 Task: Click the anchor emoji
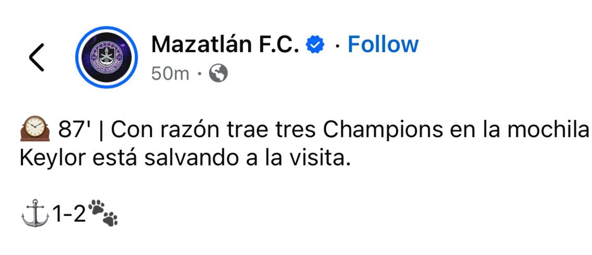(35, 213)
